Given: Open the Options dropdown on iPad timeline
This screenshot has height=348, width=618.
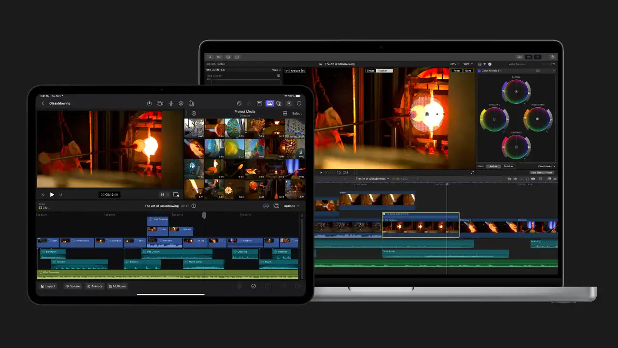Looking at the screenshot, I should [x=291, y=206].
